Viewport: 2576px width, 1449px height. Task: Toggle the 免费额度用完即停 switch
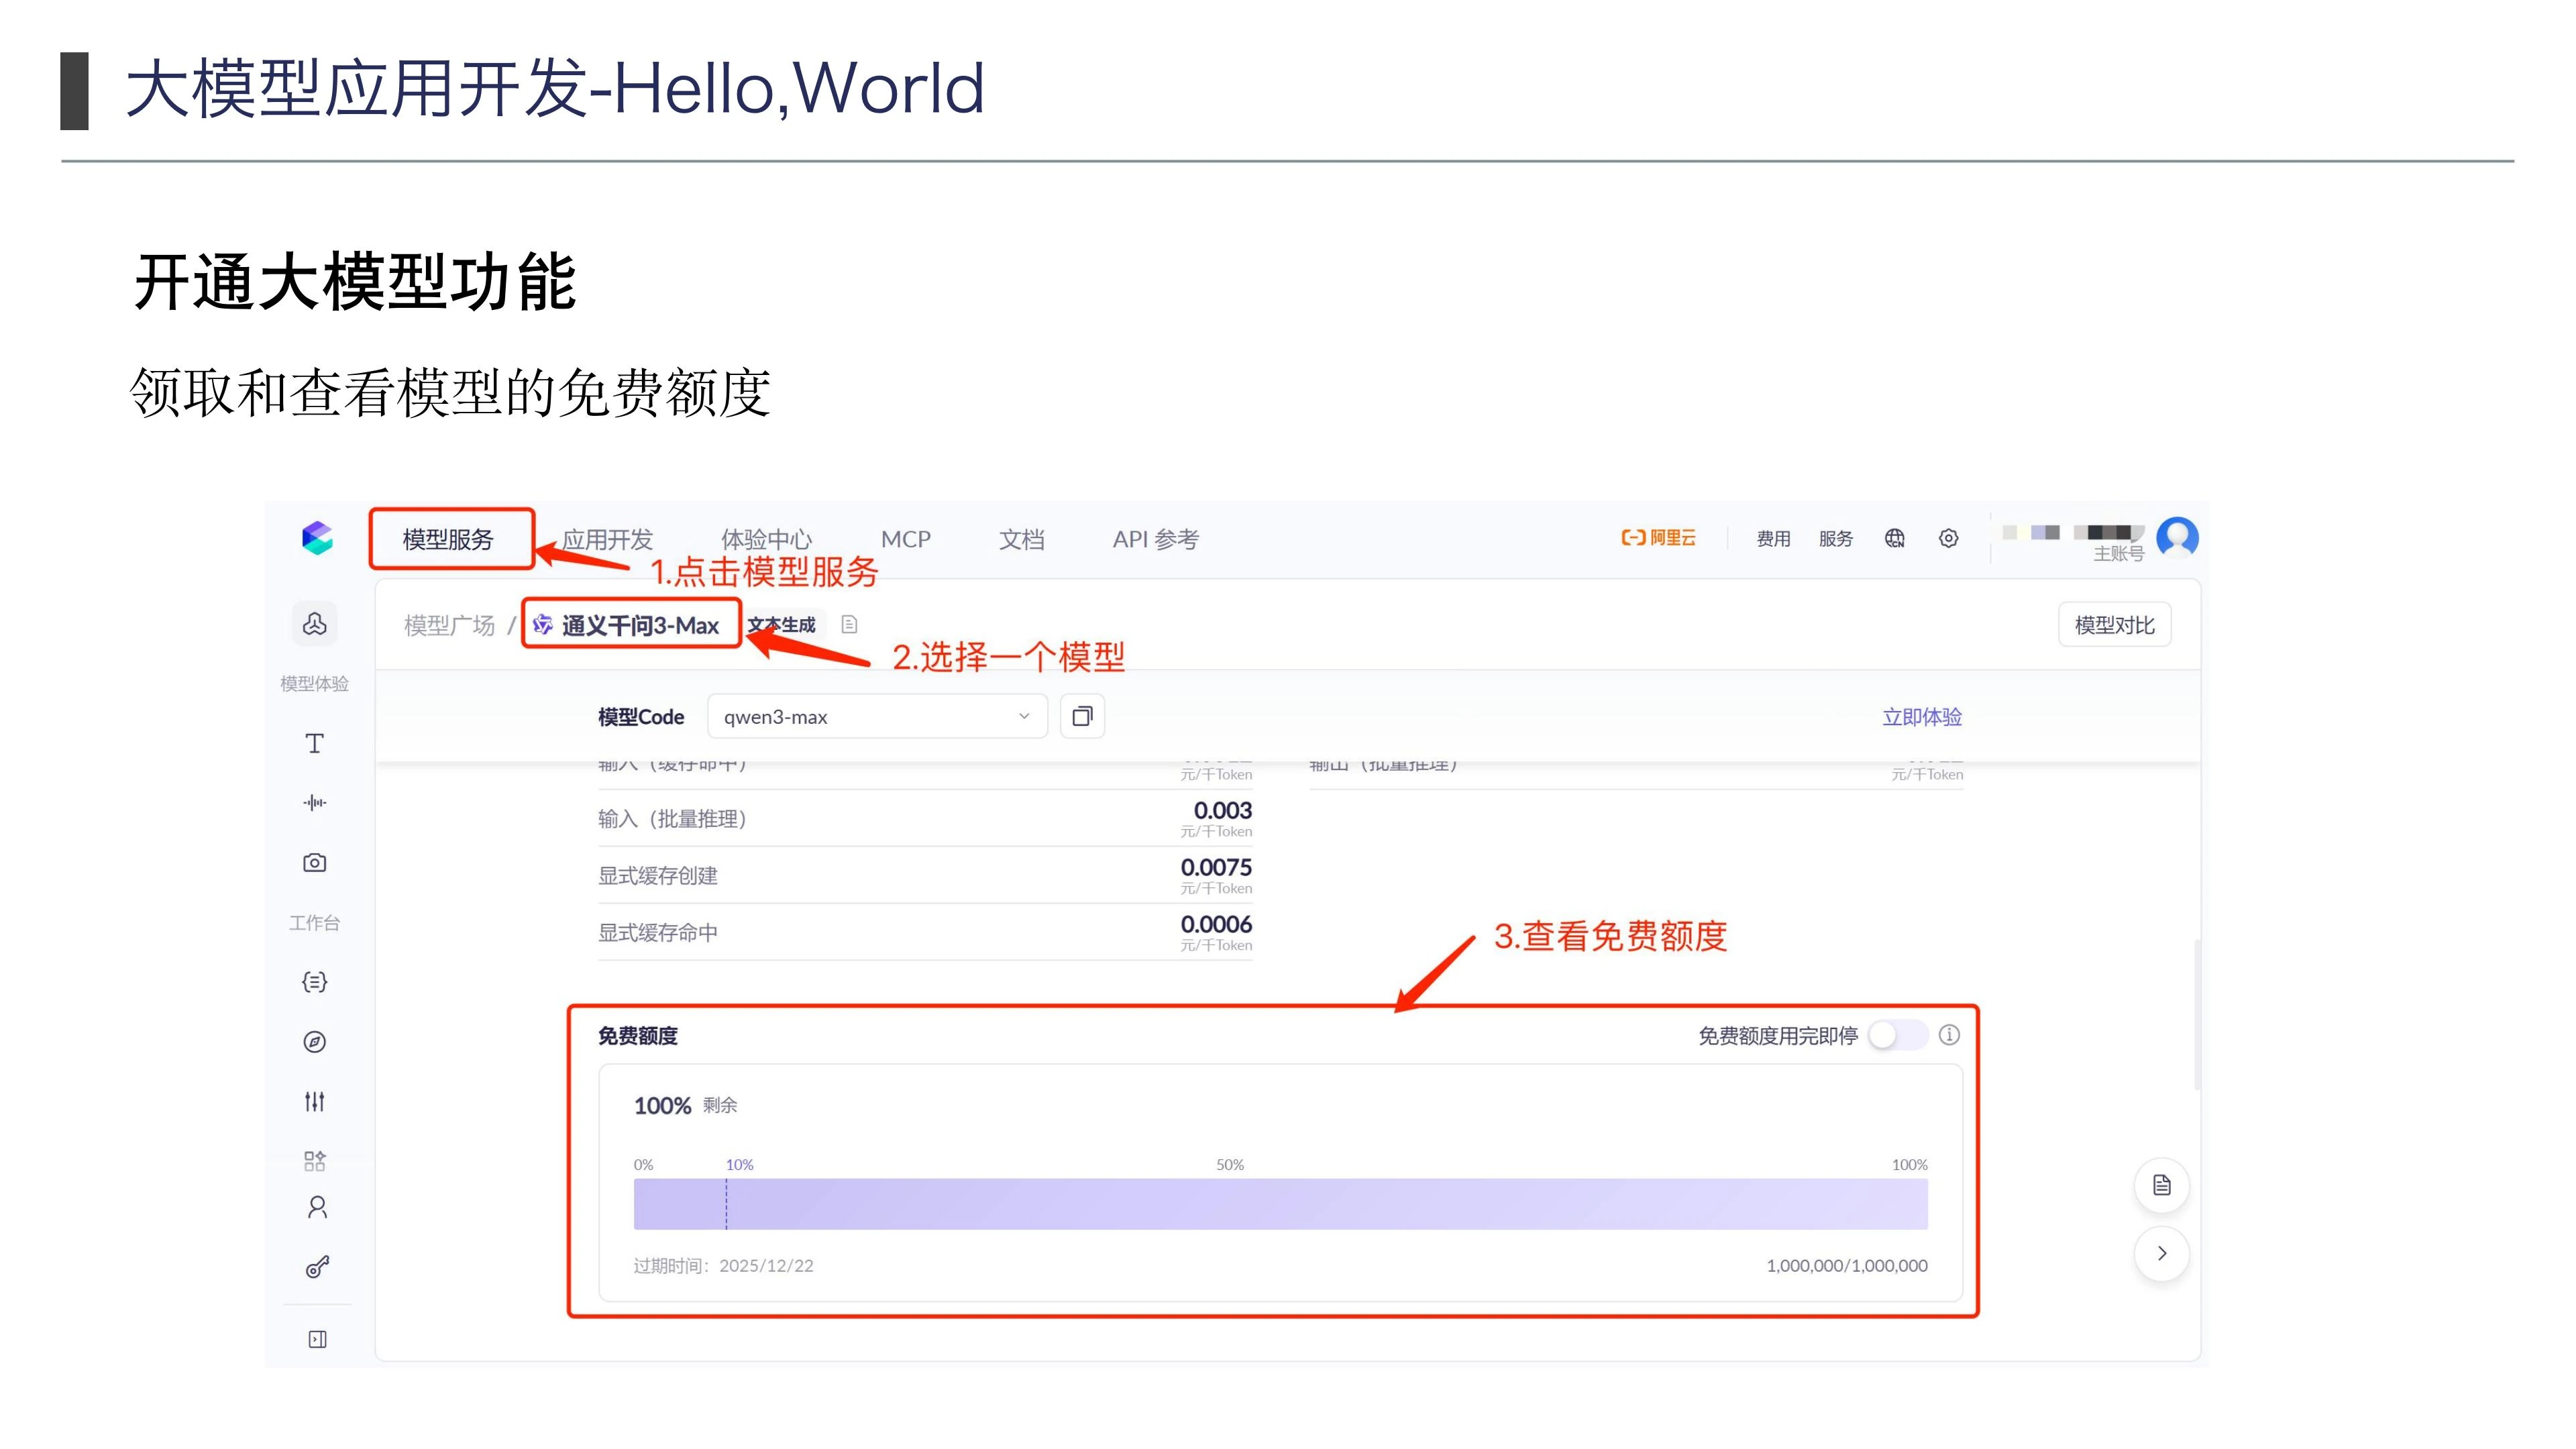point(1897,1035)
